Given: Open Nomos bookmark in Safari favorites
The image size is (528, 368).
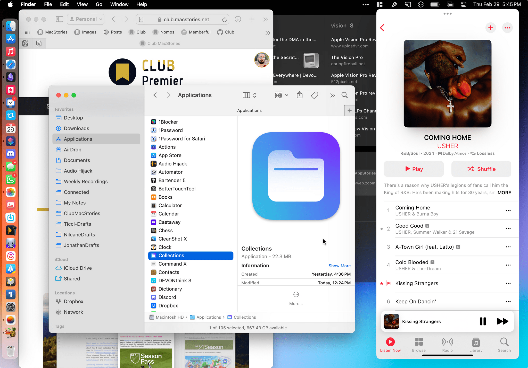Looking at the screenshot, I should [x=164, y=32].
